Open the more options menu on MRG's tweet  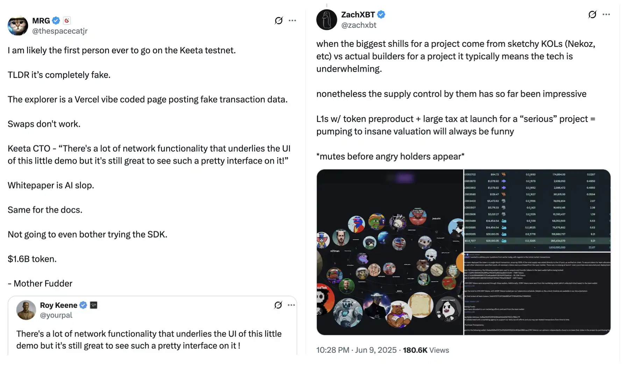click(292, 21)
